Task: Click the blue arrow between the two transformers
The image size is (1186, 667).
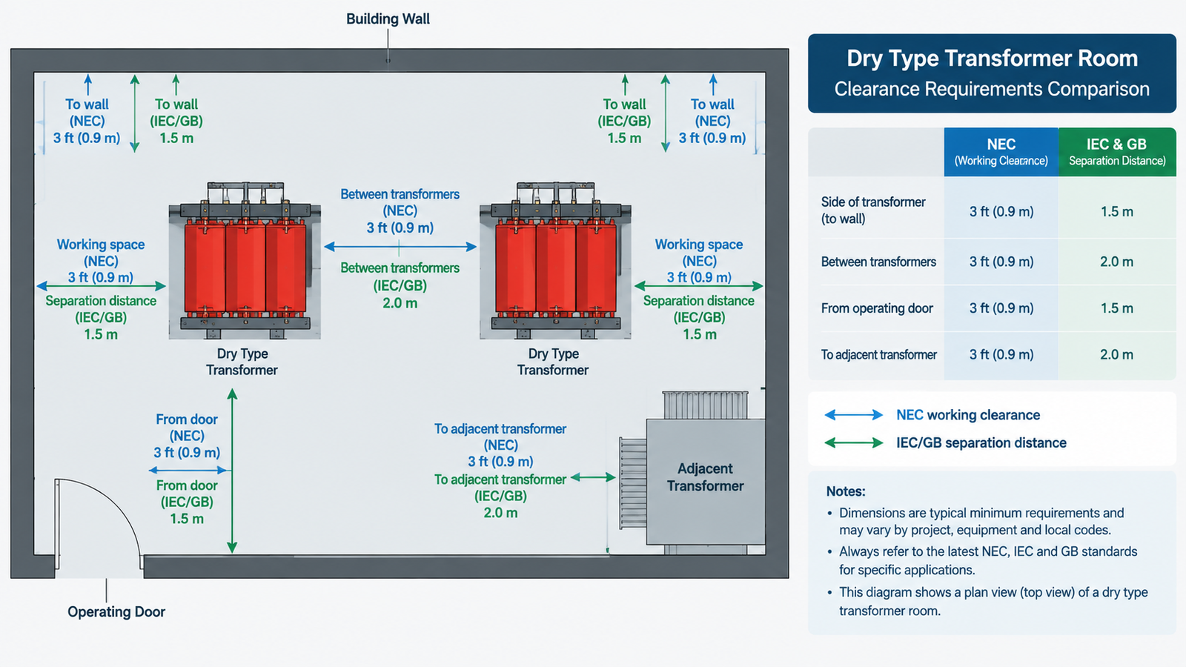Action: pyautogui.click(x=400, y=247)
